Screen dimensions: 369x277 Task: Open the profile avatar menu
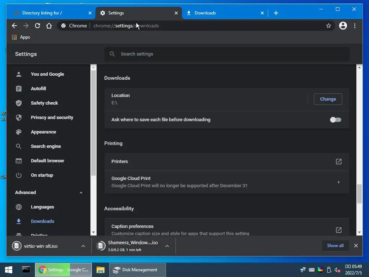coord(343,26)
